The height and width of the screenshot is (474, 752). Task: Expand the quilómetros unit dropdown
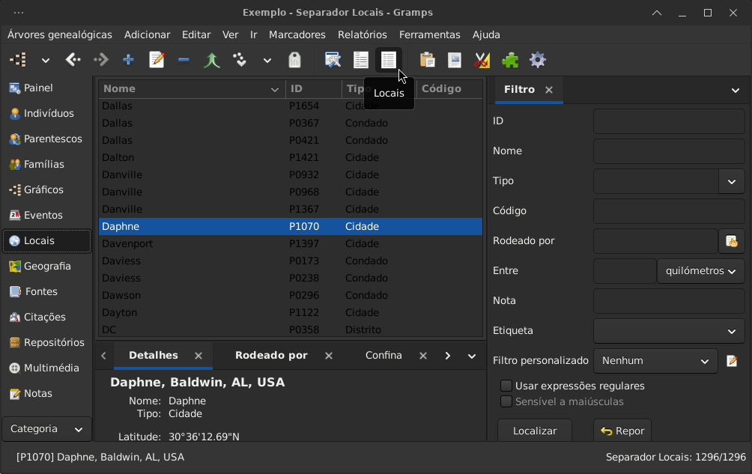tap(700, 271)
